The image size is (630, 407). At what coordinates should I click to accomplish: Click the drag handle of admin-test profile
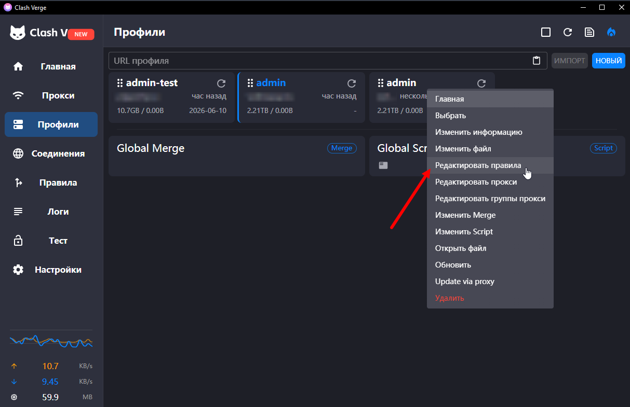pos(120,83)
